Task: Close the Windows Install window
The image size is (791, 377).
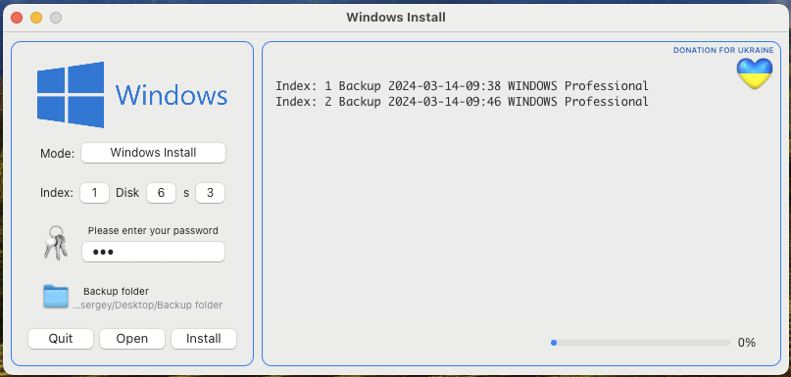Action: click(17, 18)
